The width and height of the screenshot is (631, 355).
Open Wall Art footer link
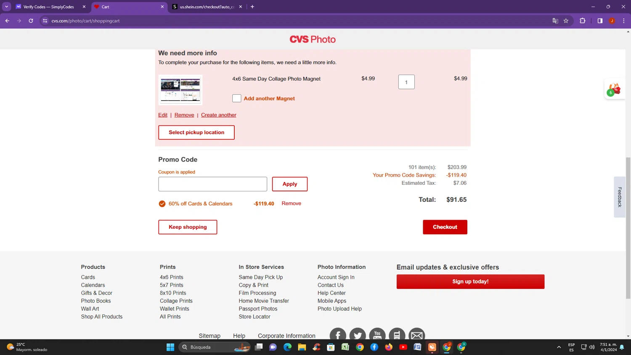[x=90, y=309]
